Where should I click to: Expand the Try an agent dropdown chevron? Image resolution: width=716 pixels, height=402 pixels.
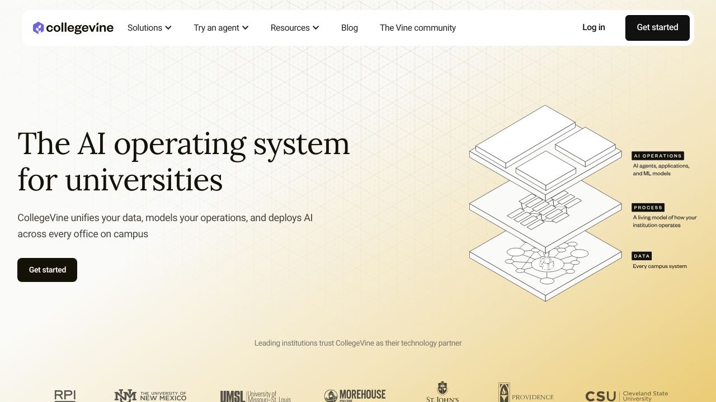click(x=246, y=28)
